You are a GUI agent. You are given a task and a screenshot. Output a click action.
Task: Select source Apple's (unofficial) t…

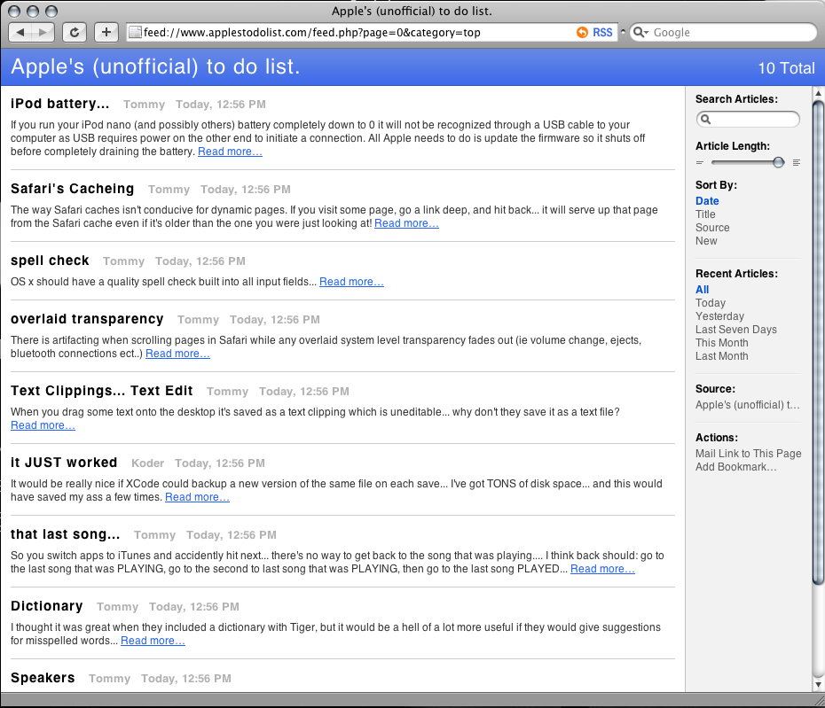coord(748,405)
